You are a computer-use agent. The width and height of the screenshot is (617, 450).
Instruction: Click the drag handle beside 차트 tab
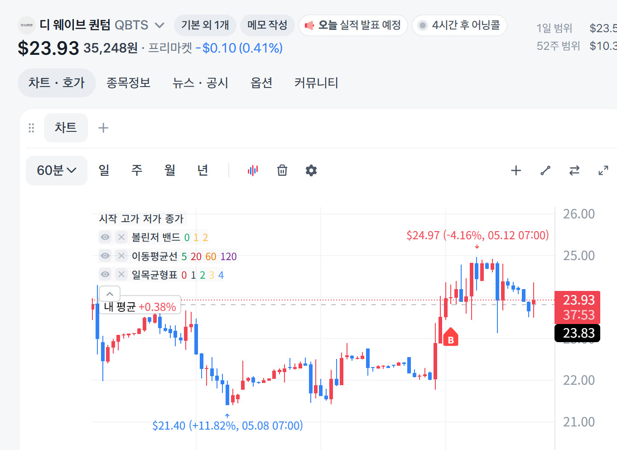(31, 128)
